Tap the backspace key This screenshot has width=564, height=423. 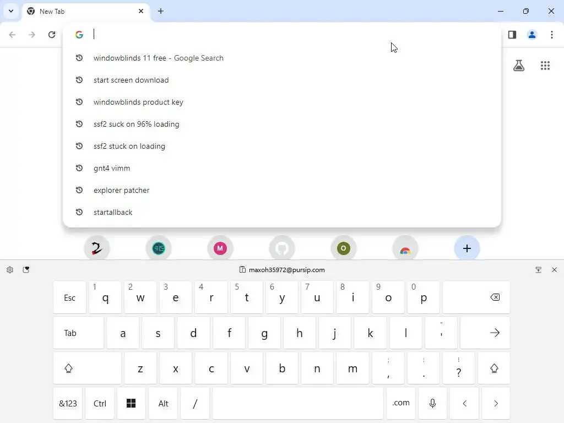476,297
